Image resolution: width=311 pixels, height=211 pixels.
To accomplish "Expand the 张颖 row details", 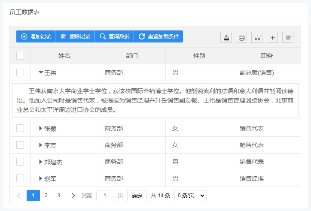I will [41, 128].
